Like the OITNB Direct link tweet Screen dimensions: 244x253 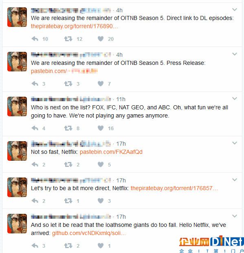101,39
